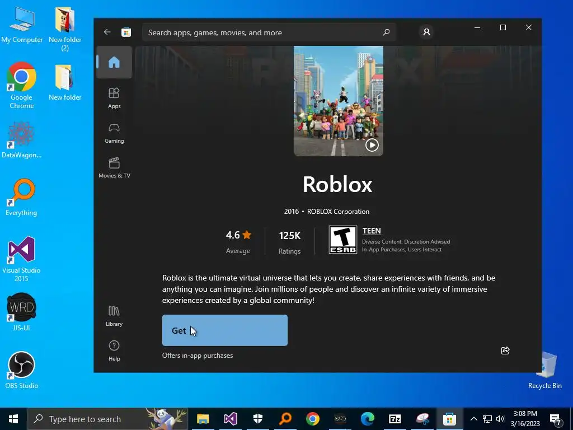Open the notification center icon
Image resolution: width=573 pixels, height=430 pixels.
[x=556, y=419]
